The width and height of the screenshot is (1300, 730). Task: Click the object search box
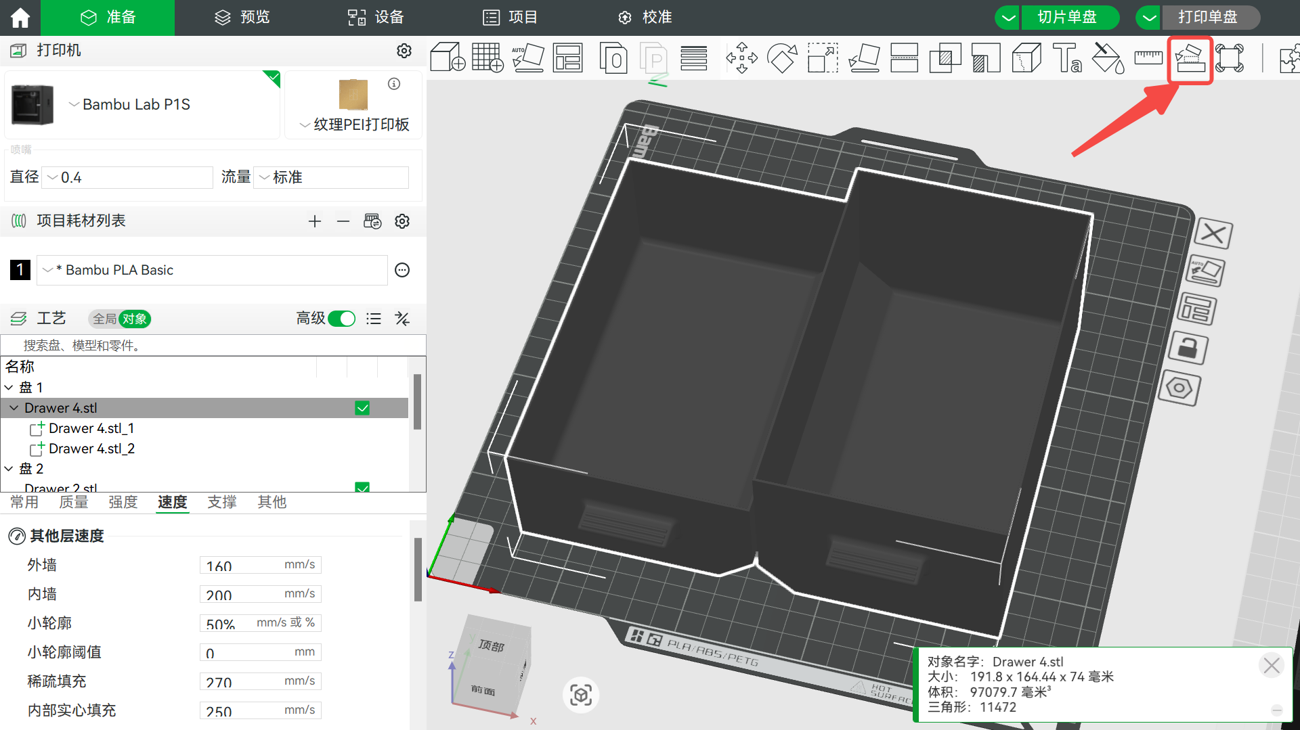point(213,346)
